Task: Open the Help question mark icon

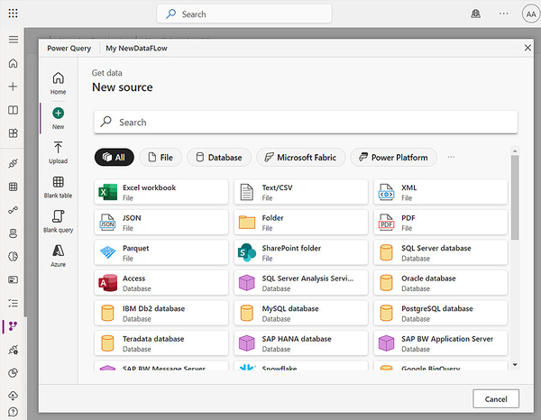Action: click(14, 412)
